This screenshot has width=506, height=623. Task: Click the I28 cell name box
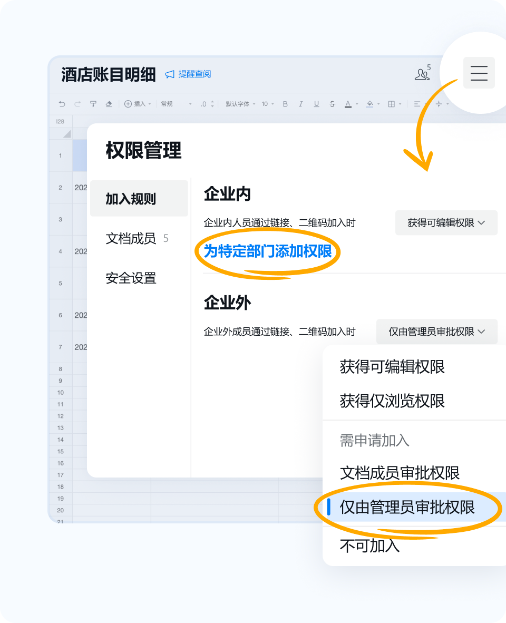point(60,121)
